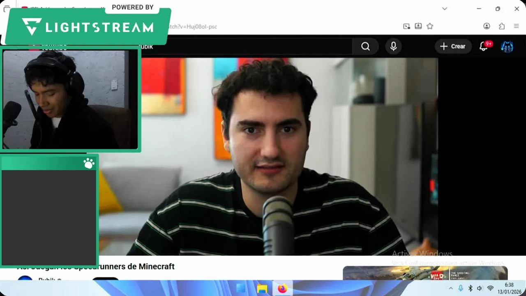Open the Wi-Fi network tray icon
This screenshot has height=296, width=526.
[490, 289]
